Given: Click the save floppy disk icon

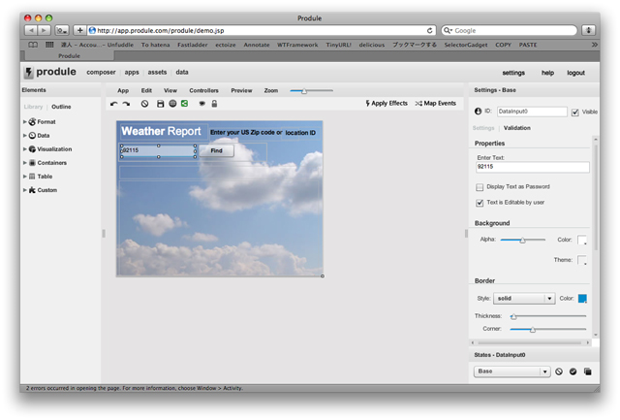Looking at the screenshot, I should pyautogui.click(x=160, y=104).
